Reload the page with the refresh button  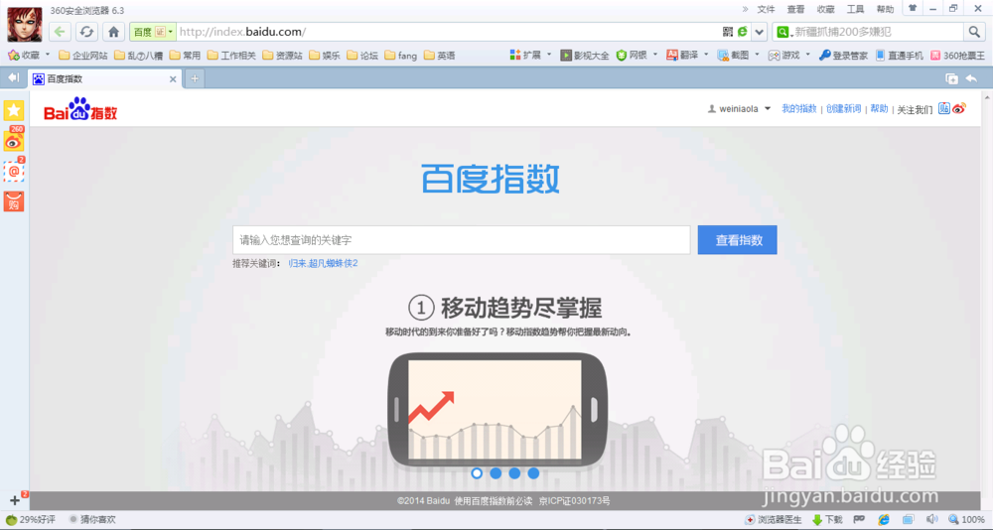tap(86, 31)
